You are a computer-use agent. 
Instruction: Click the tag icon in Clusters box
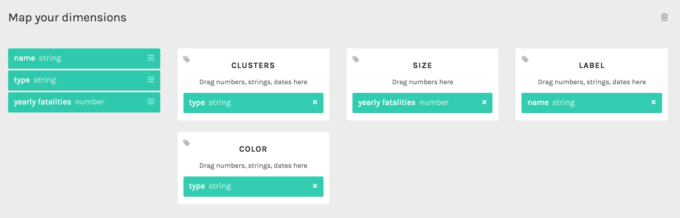coord(187,59)
